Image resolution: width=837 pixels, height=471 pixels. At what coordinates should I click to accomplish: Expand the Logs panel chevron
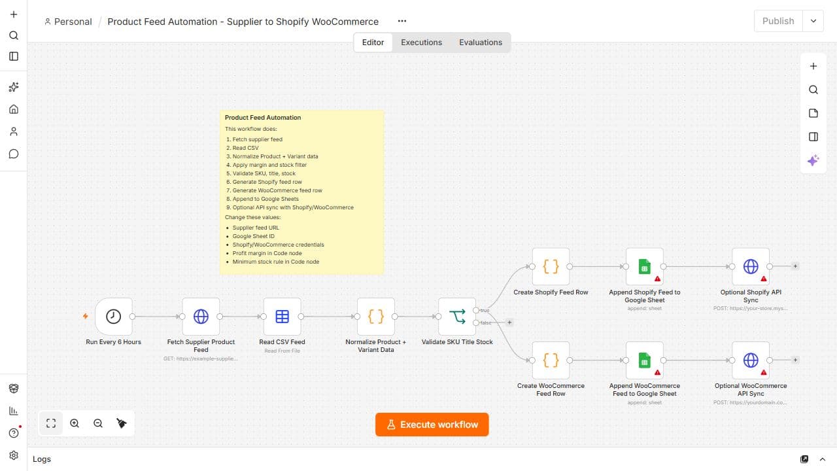(823, 459)
